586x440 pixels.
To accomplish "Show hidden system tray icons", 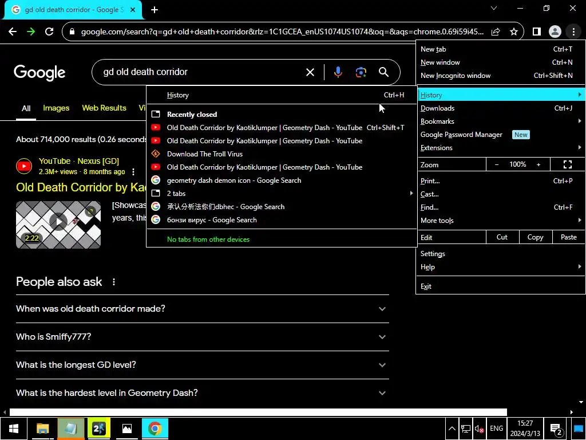I will [x=452, y=429].
